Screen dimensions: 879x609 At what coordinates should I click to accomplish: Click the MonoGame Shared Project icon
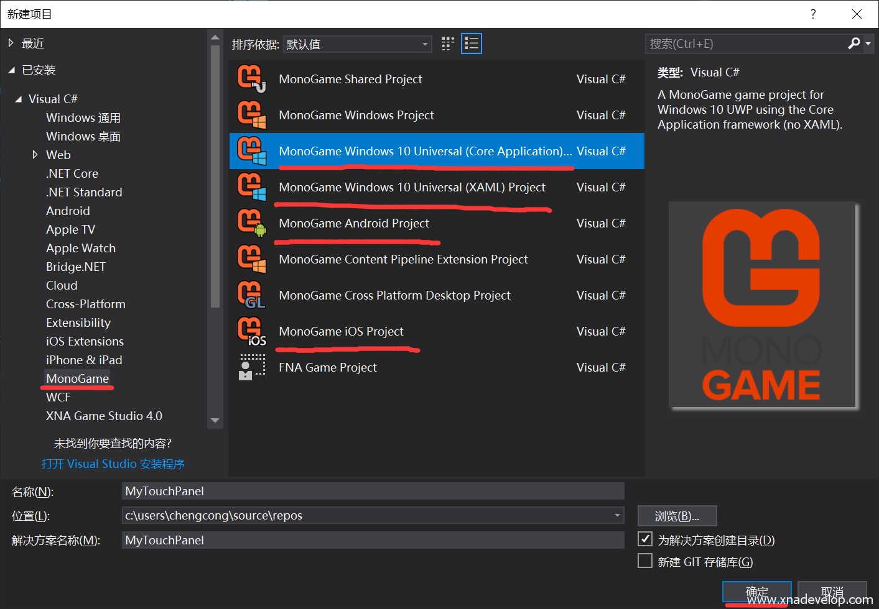251,79
